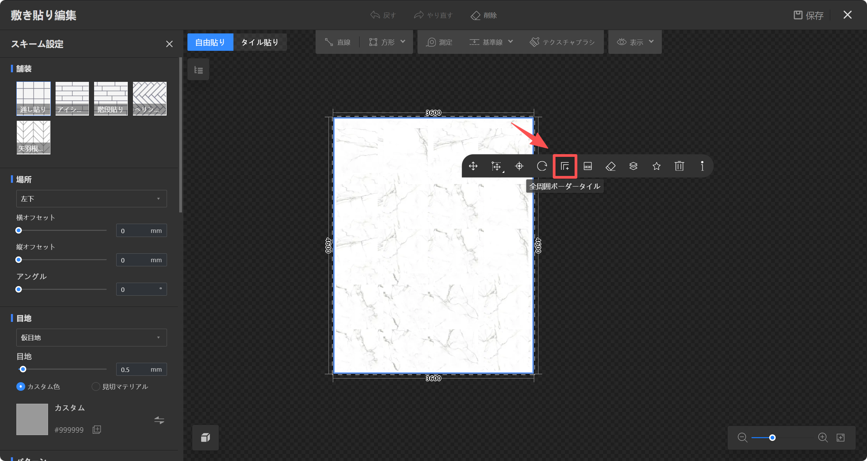The height and width of the screenshot is (461, 867).
Task: Click the 基準線 baseline tool
Action: [486, 42]
